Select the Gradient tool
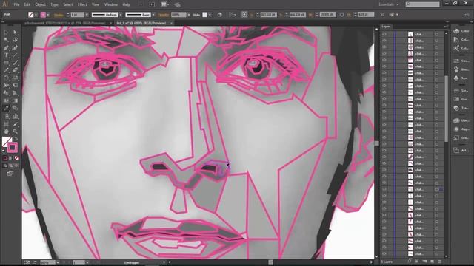 [x=15, y=100]
